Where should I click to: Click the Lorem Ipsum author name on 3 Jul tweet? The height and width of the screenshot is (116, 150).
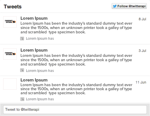(x=34, y=50)
